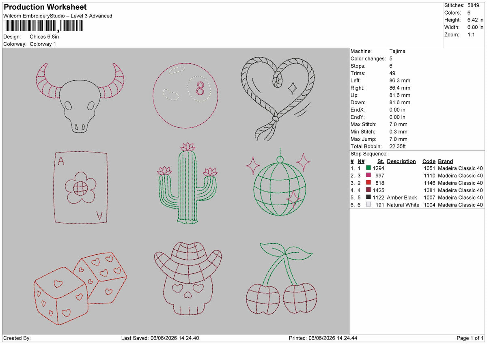Select the ace playing card design
Image resolution: width=487 pixels, height=344 pixels.
[81, 188]
